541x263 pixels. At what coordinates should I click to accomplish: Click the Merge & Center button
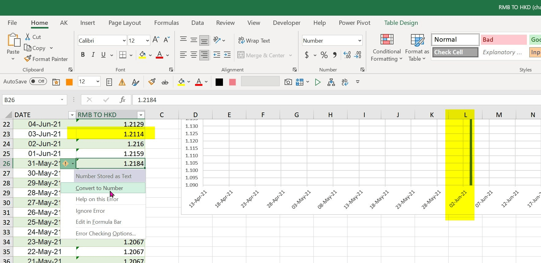261,55
